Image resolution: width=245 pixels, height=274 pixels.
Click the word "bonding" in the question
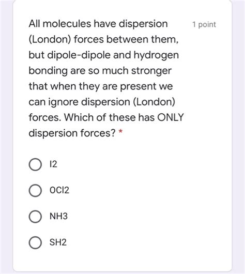48,71
